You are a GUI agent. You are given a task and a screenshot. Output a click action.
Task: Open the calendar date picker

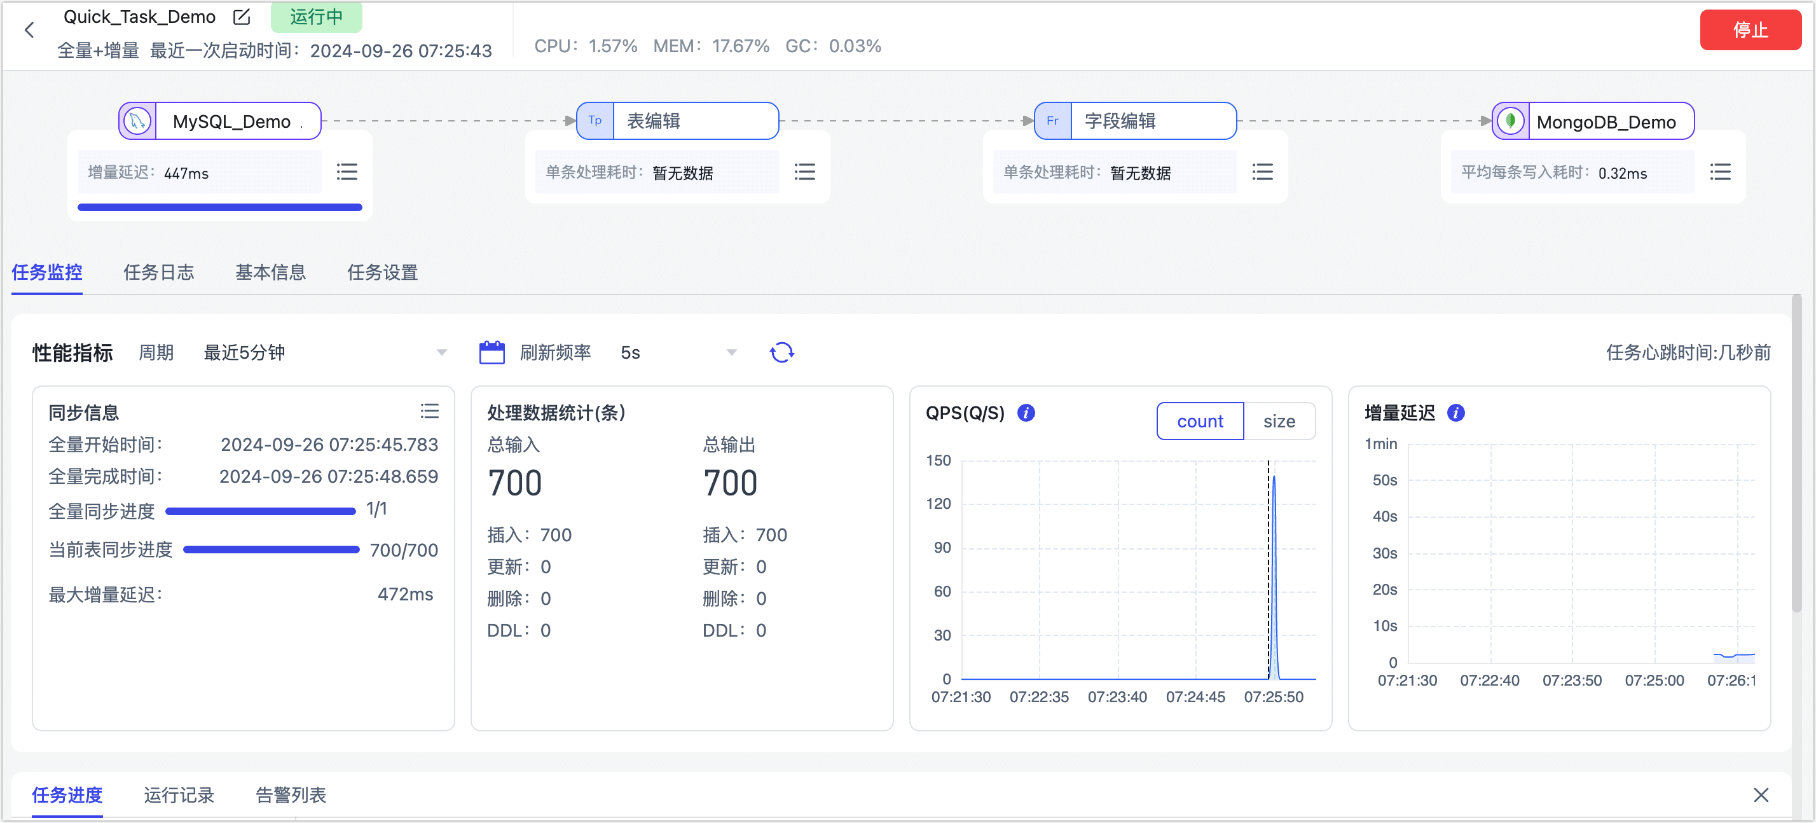coord(492,352)
